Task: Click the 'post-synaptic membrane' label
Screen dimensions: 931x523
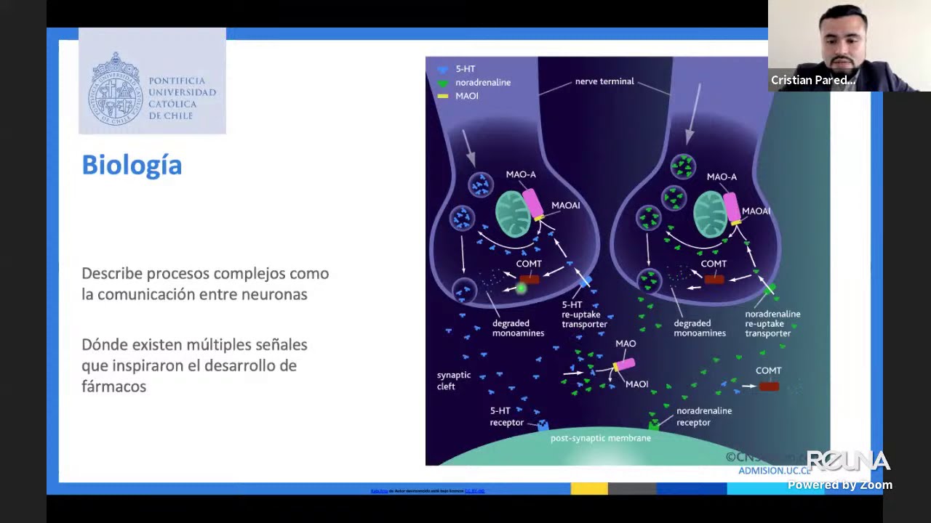Action: [x=601, y=438]
